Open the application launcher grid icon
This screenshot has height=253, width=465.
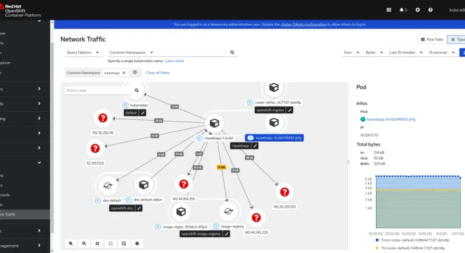389,10
